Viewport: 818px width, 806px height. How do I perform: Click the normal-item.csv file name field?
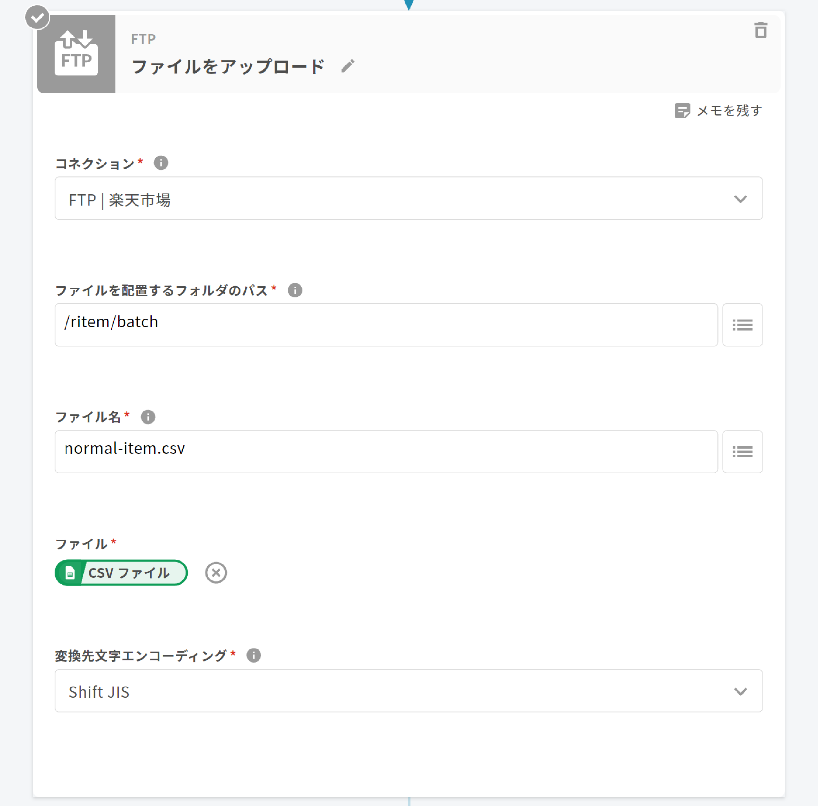coord(386,452)
